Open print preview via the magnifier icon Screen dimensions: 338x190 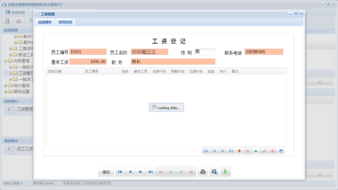click(214, 172)
